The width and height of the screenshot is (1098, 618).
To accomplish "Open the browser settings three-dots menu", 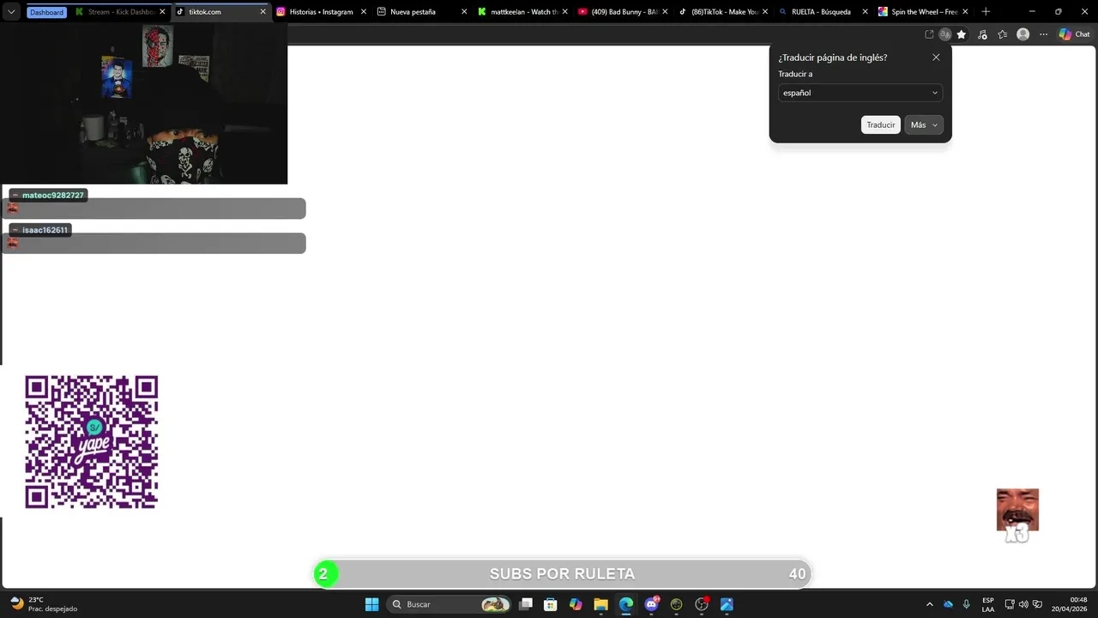I will (1043, 34).
